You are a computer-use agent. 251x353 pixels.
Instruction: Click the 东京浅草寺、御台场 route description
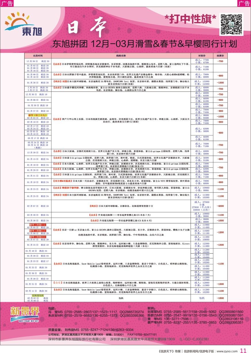pos(121,245)
